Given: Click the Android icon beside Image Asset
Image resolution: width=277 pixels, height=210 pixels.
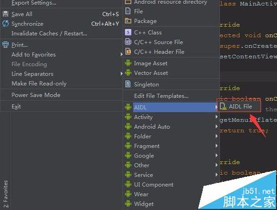Looking at the screenshot, I should [128, 63].
